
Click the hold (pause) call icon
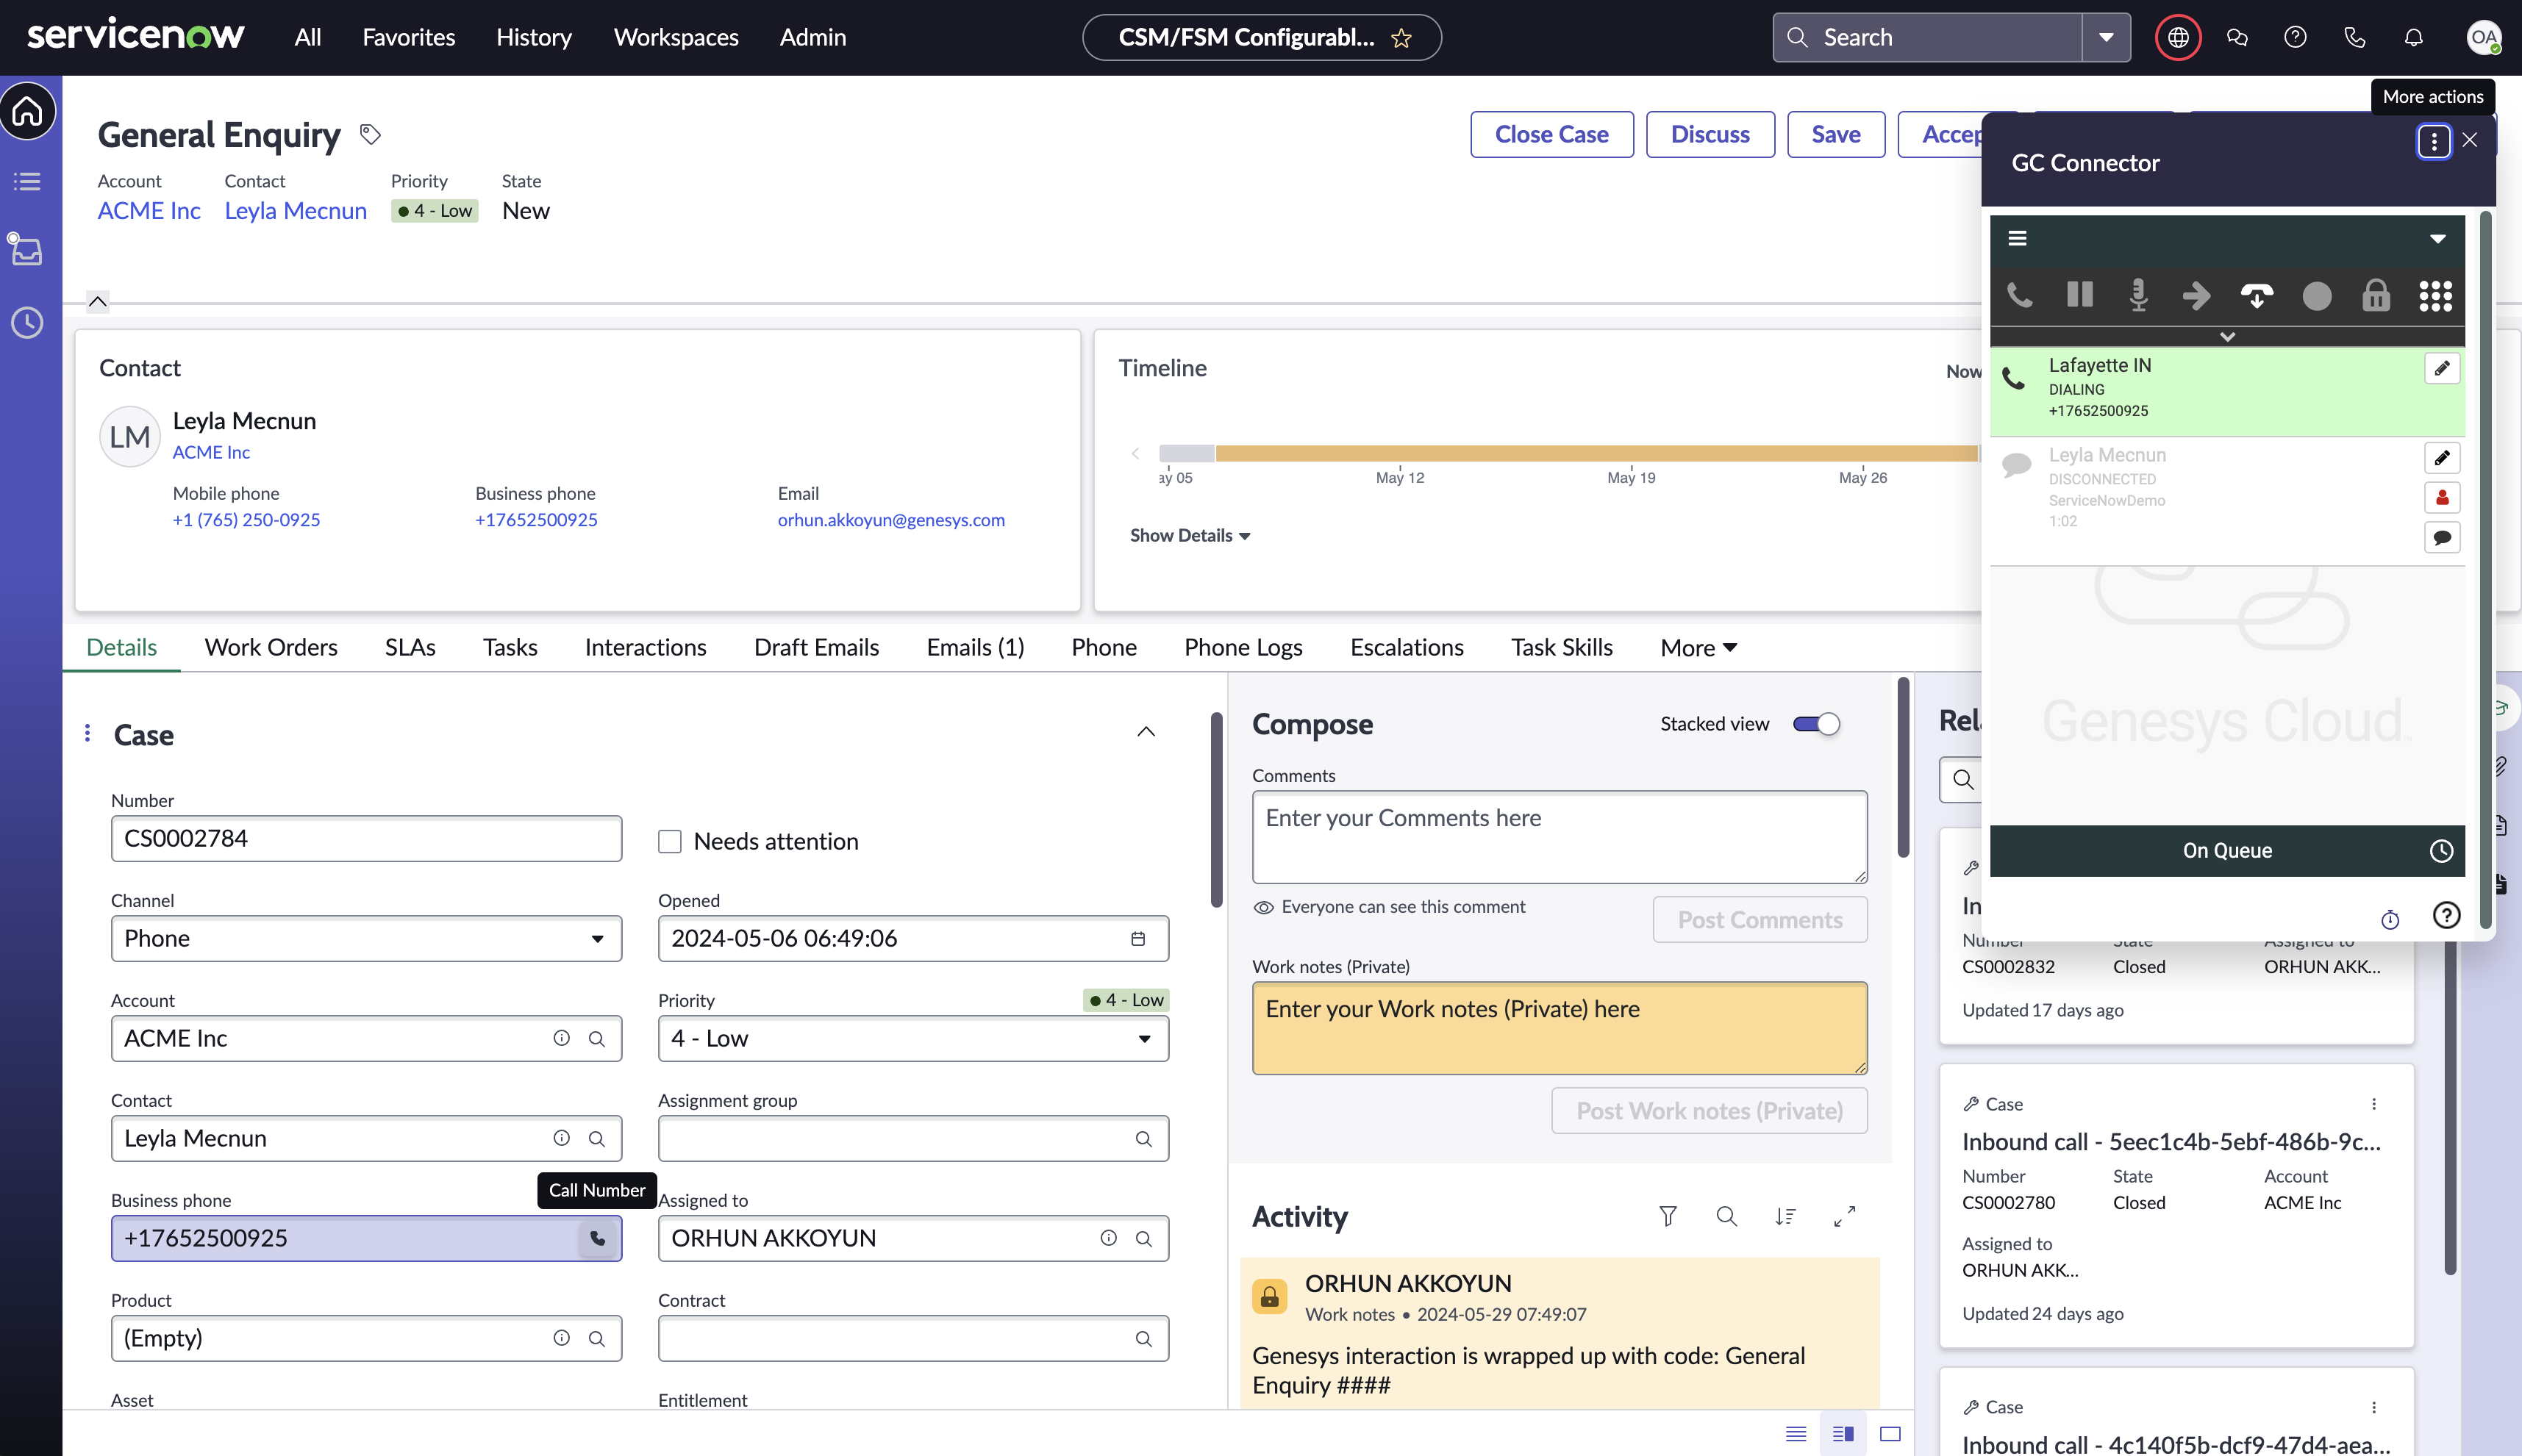(x=2079, y=295)
